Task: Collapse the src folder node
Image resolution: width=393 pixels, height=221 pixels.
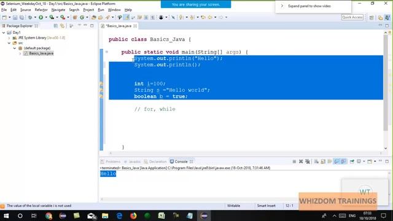Action: 9,43
